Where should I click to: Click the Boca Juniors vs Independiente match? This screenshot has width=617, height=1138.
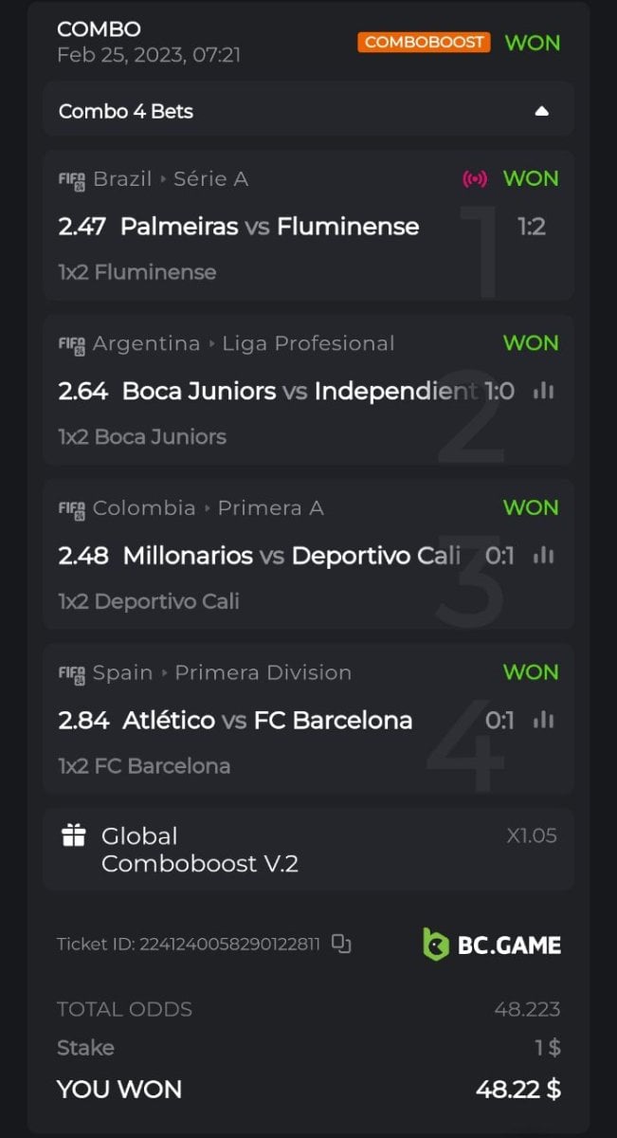coord(299,391)
